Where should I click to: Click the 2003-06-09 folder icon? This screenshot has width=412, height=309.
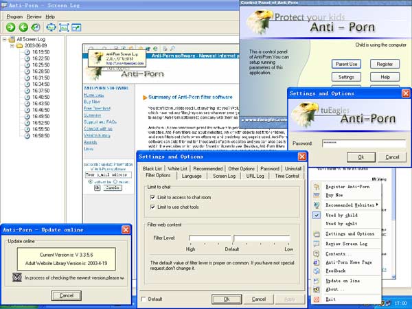coord(20,46)
